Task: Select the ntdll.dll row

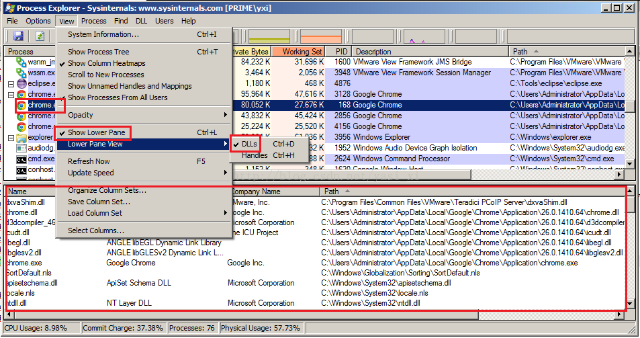Action: 316,303
